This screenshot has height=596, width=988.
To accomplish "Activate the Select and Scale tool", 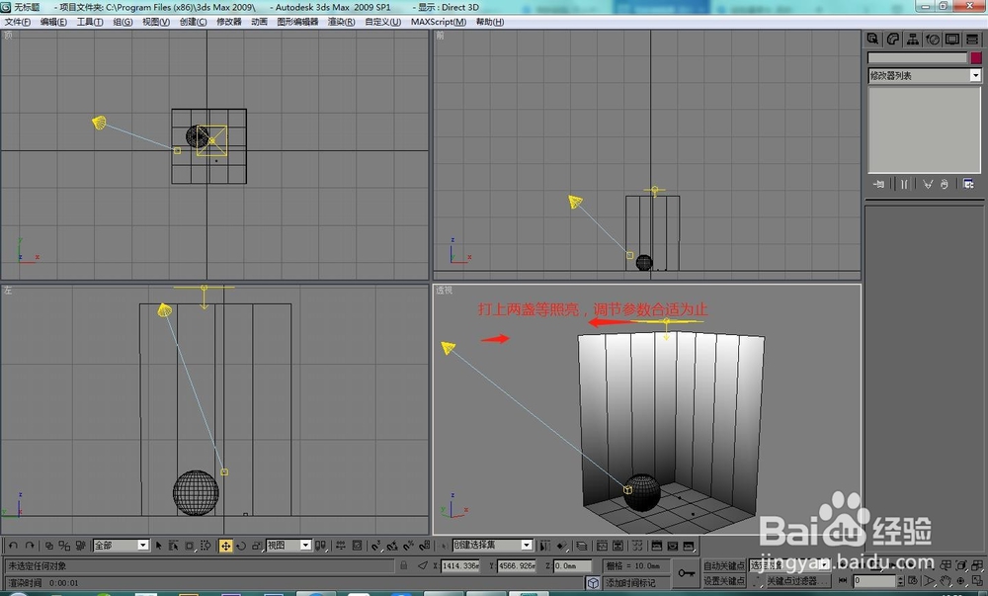I will [x=257, y=546].
